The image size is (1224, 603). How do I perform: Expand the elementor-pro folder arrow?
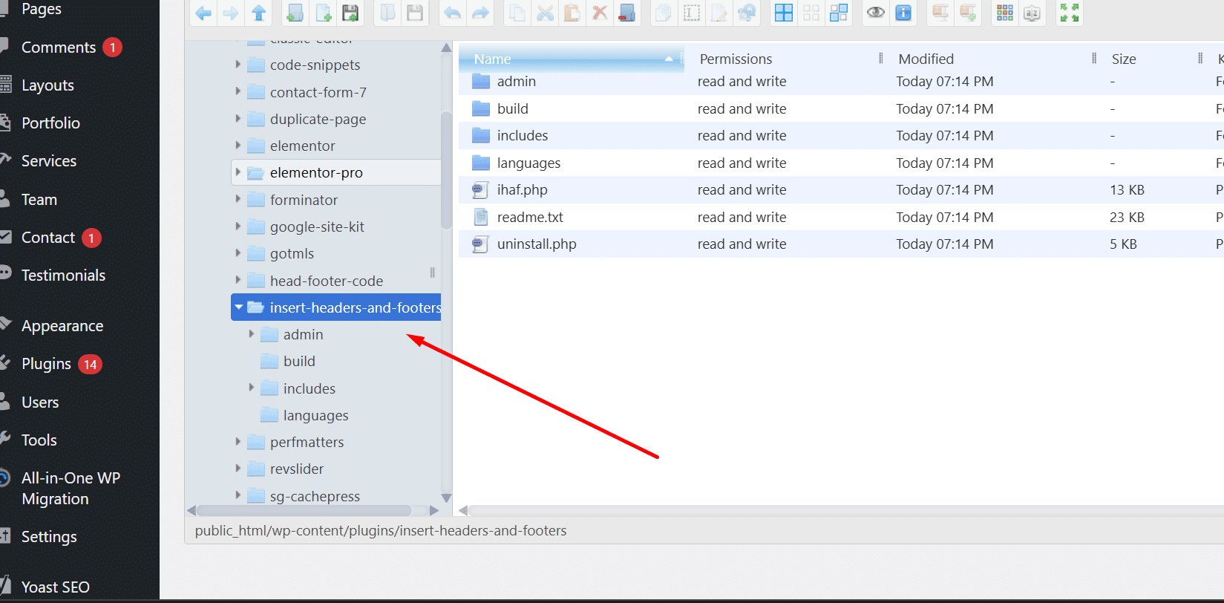click(x=238, y=172)
